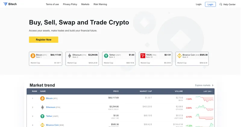Click the outlined Login button
Viewport: 241px width, 127px height.
point(210,4)
